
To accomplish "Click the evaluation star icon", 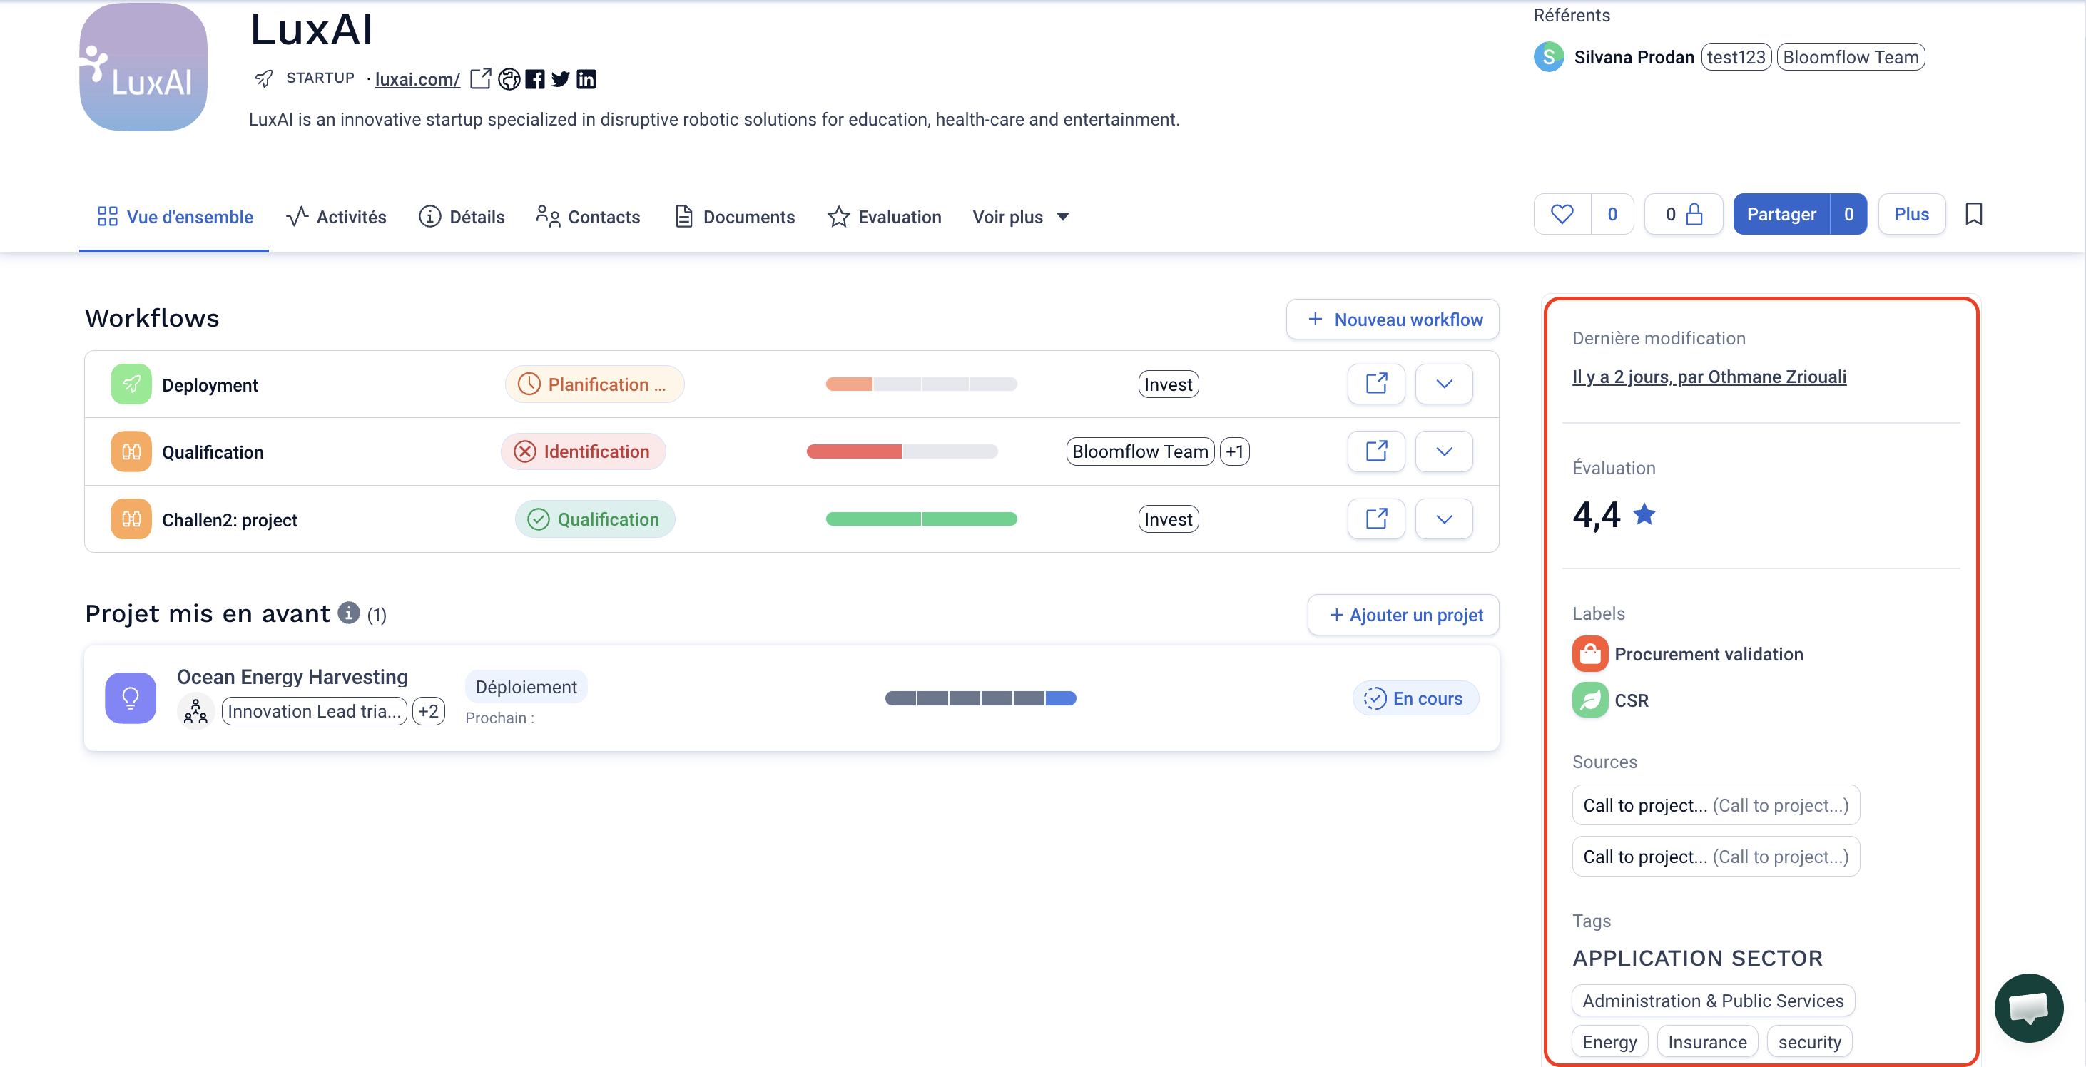I will pyautogui.click(x=1644, y=514).
